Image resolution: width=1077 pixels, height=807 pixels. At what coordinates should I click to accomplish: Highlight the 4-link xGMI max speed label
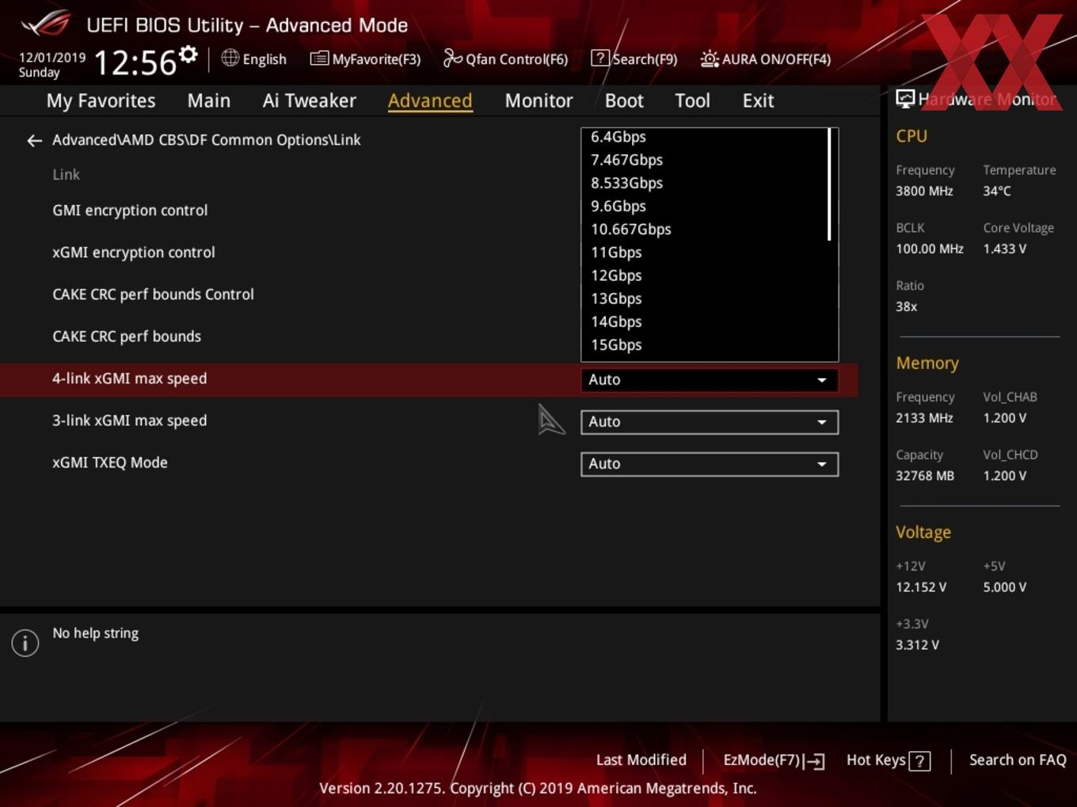pyautogui.click(x=129, y=378)
